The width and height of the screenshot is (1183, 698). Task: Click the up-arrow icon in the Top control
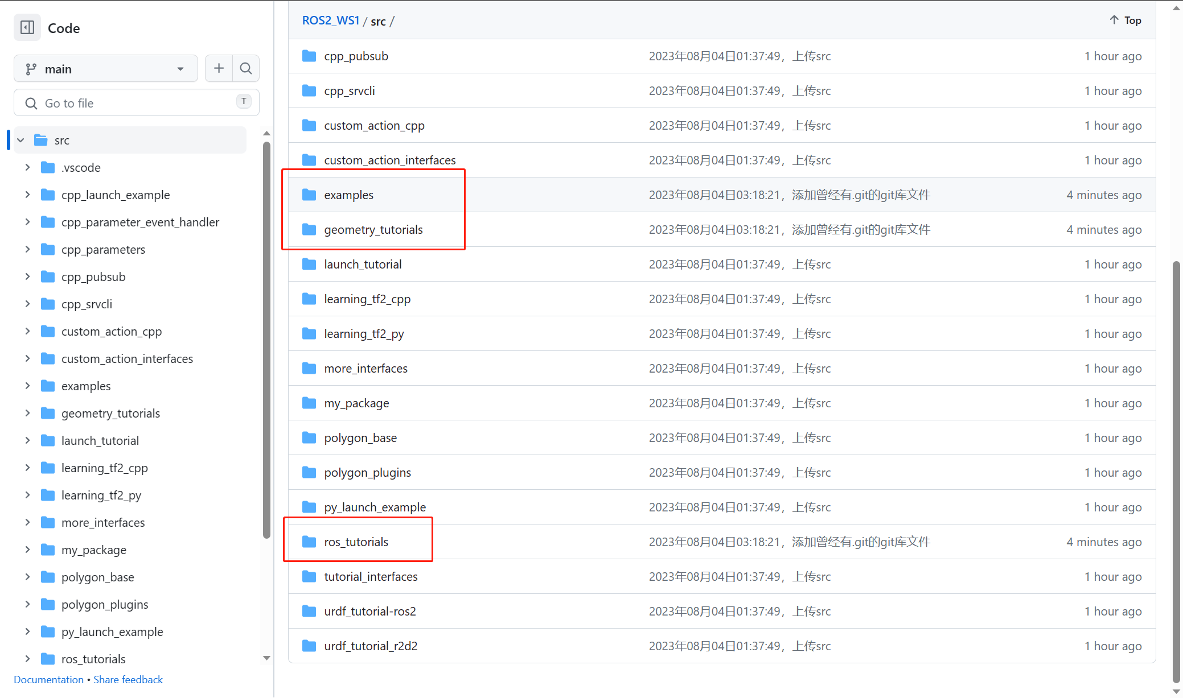tap(1114, 19)
